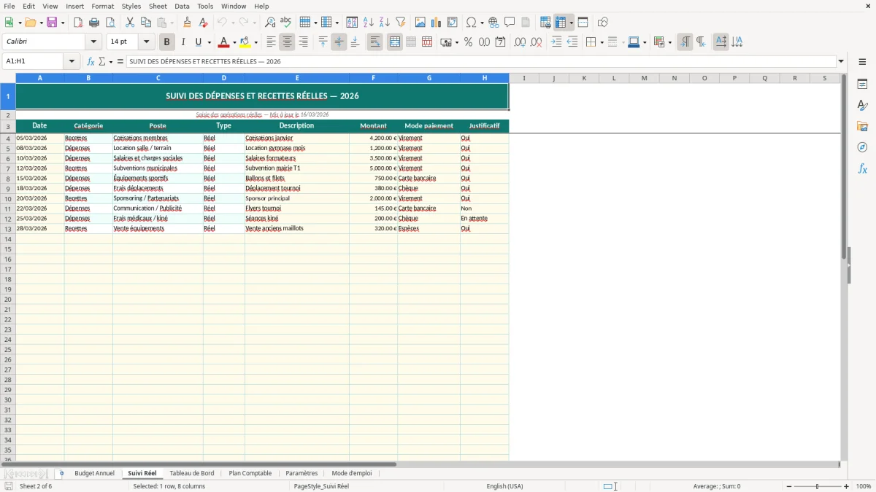Sort descending
Viewport: 876px width, 492px height.
(385, 23)
